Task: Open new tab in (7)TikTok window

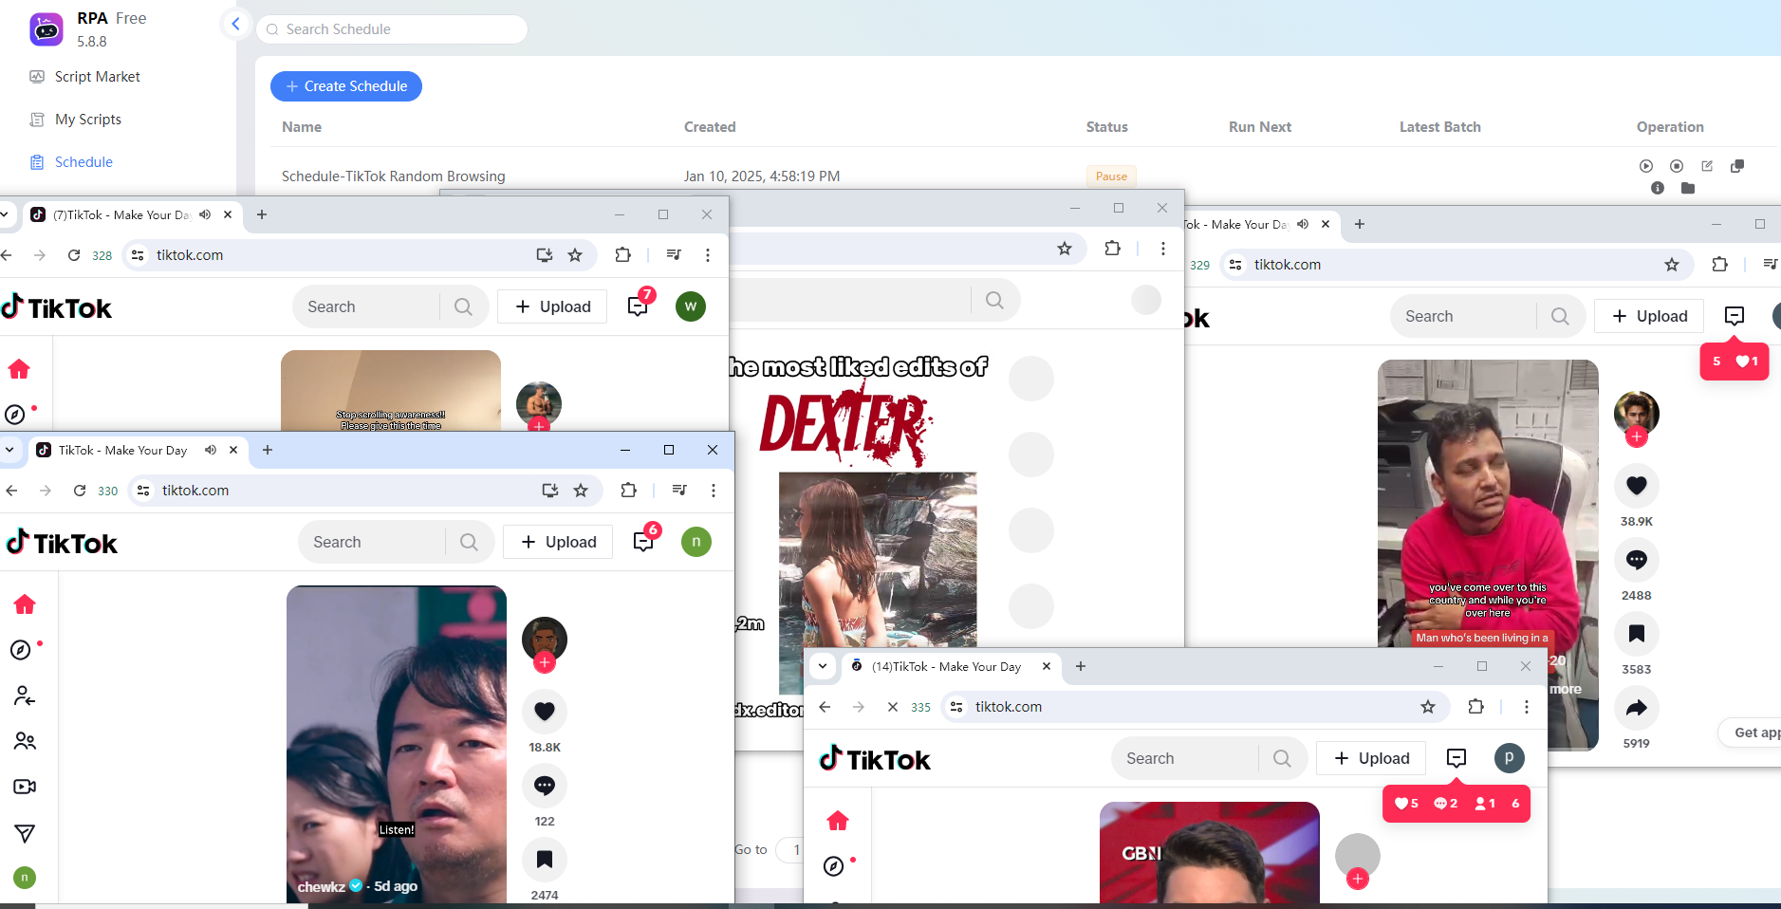Action: 262,214
